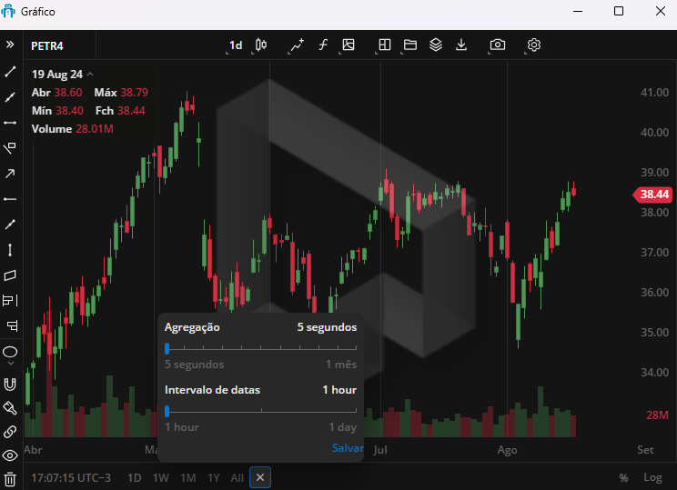Screen dimensions: 677x490
Task: Toggle logarithmic scale with Log button
Action: pos(652,477)
